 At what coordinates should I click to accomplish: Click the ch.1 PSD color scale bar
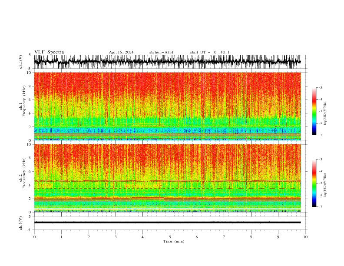click(x=314, y=111)
